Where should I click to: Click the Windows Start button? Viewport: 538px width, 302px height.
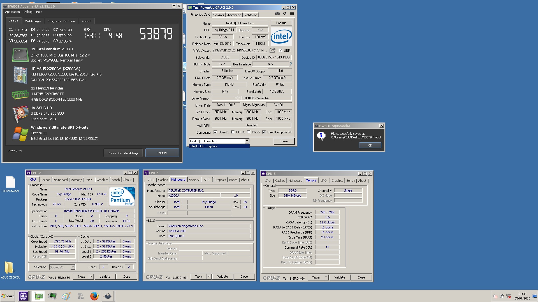tap(8, 296)
